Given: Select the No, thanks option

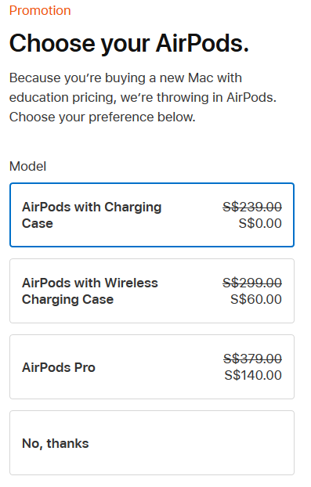Looking at the screenshot, I should (x=152, y=443).
